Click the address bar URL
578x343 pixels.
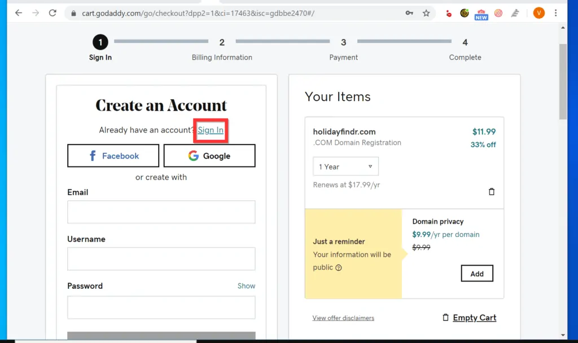click(198, 14)
